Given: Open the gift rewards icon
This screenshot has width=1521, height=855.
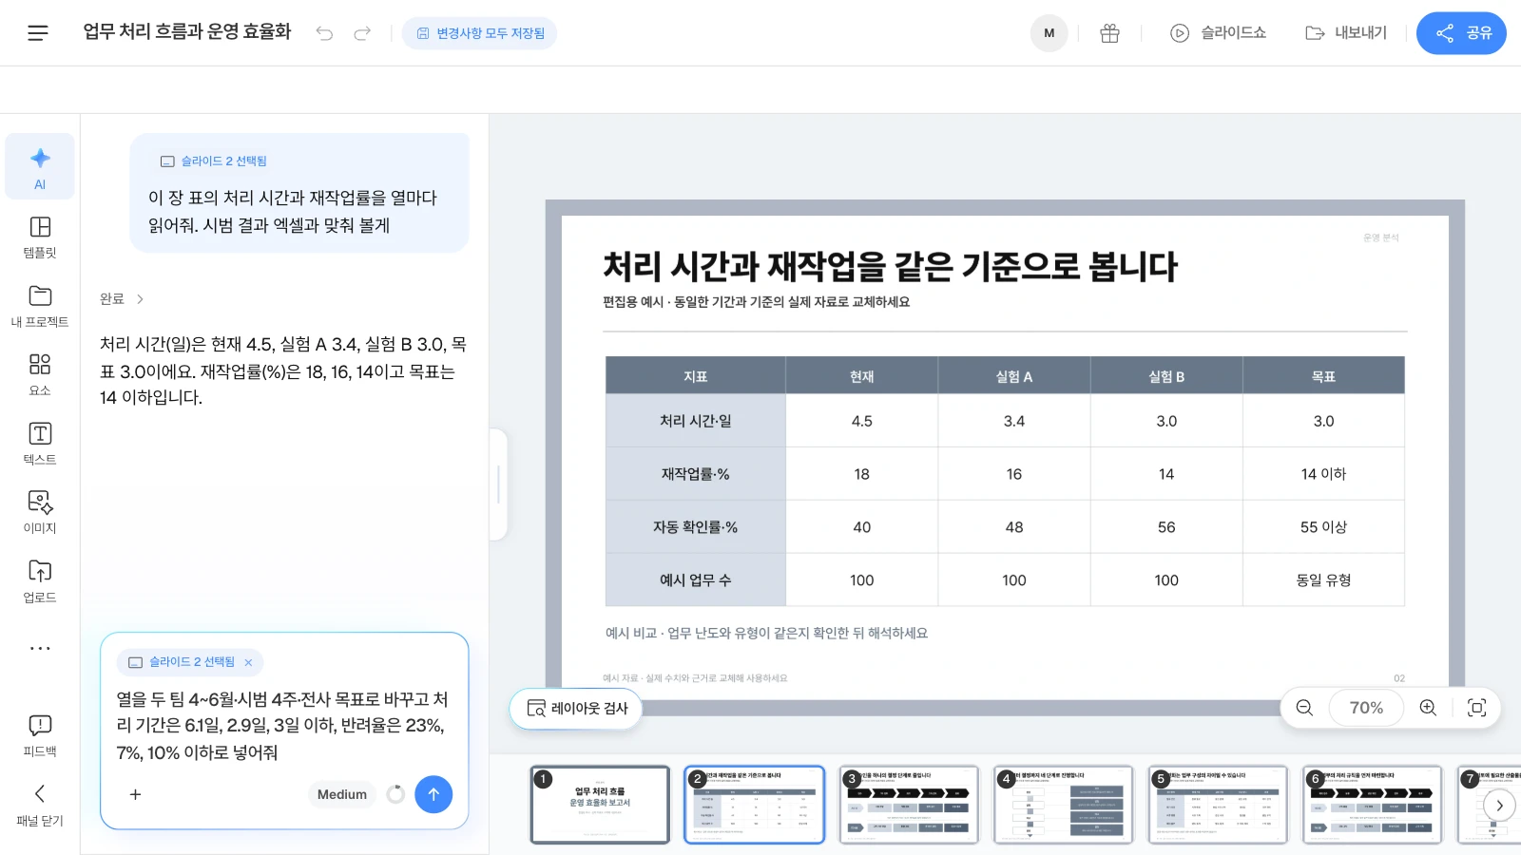Looking at the screenshot, I should 1109,33.
